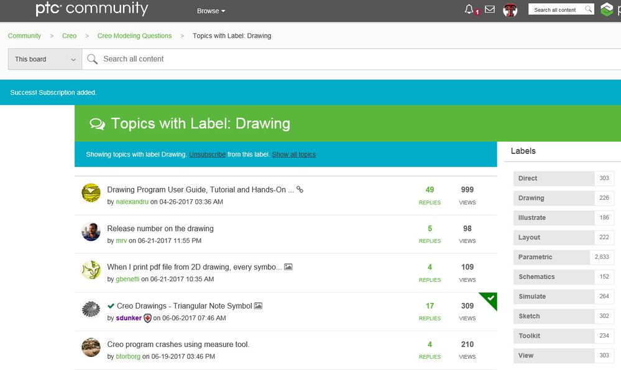621x370 pixels.
Task: Click the green solved corner ribbon
Action: [490, 299]
